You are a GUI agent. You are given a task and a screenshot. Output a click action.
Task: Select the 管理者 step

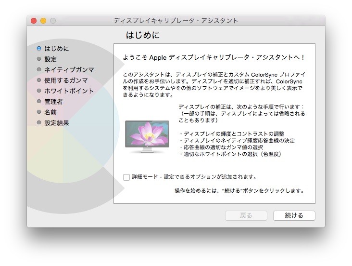(x=54, y=102)
